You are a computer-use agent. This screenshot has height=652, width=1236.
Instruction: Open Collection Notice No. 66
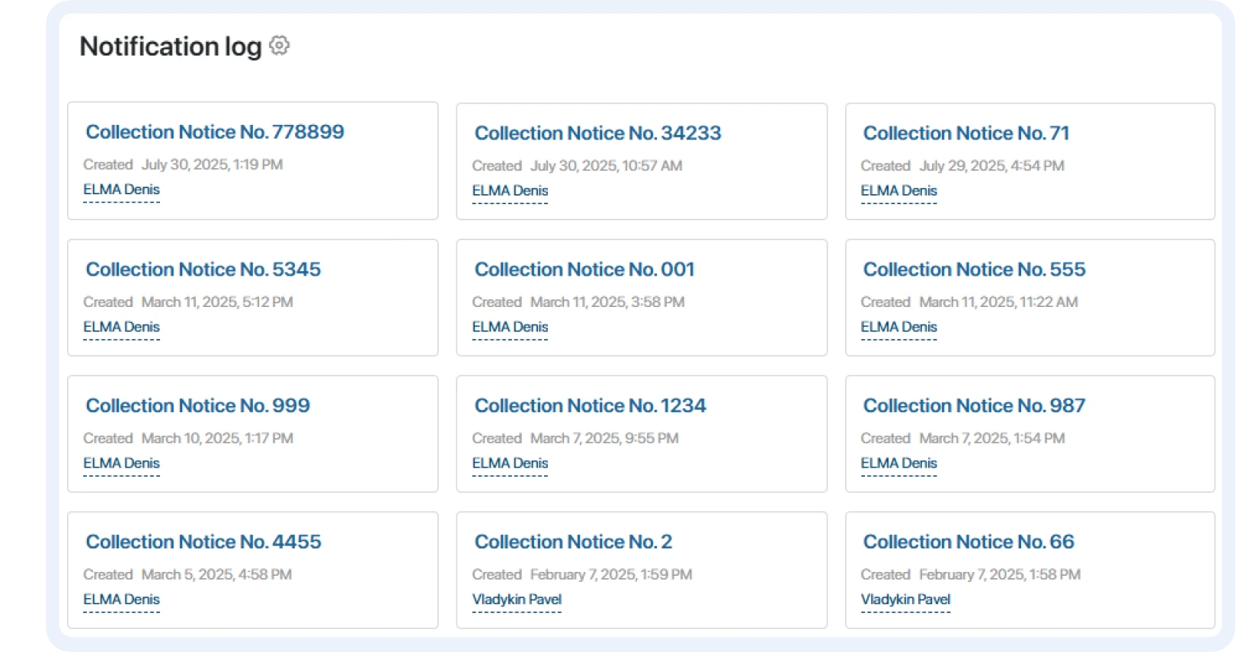968,542
